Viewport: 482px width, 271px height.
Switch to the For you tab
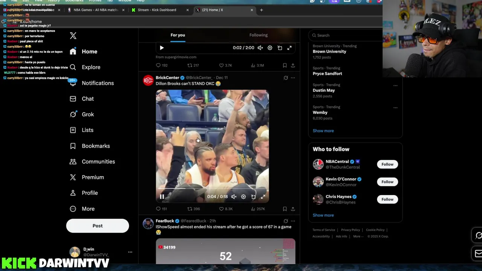pyautogui.click(x=178, y=35)
